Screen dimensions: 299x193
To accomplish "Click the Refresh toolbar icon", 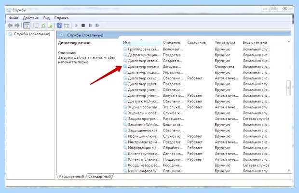I will pyautogui.click(x=43, y=26).
